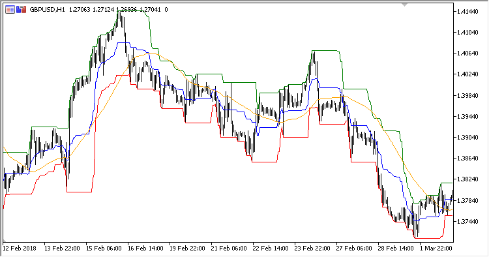
Task: Click the 1.40240 price scale label
Action: tap(467, 74)
